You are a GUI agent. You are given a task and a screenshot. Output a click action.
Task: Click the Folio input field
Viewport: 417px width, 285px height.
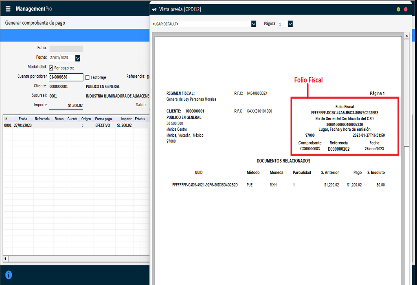(66, 48)
